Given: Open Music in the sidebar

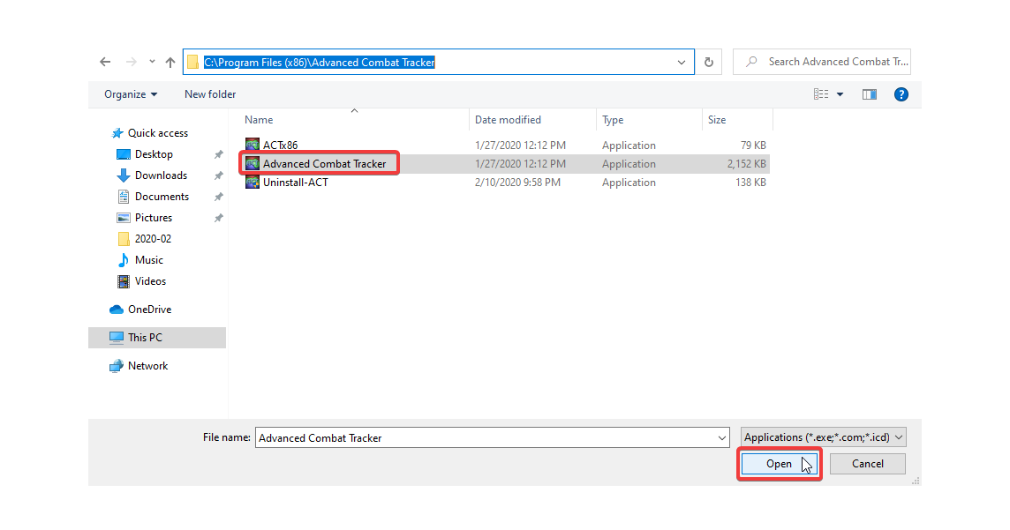Looking at the screenshot, I should click(x=149, y=260).
